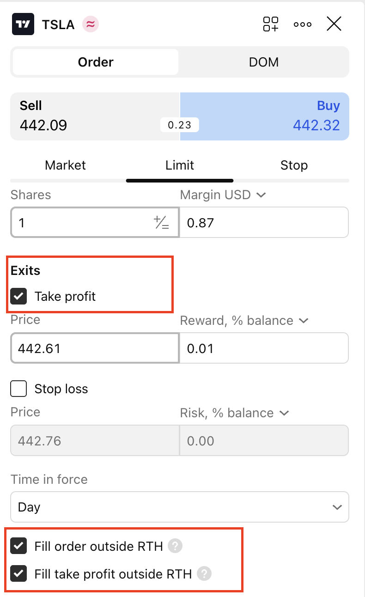Click the Sell 442.09 button
This screenshot has width=365, height=597.
[x=95, y=116]
